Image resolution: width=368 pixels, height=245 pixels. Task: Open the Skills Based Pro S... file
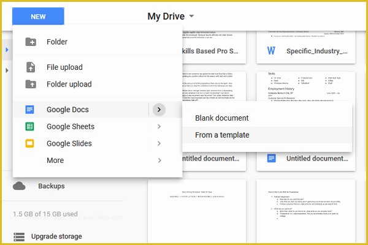pos(210,51)
